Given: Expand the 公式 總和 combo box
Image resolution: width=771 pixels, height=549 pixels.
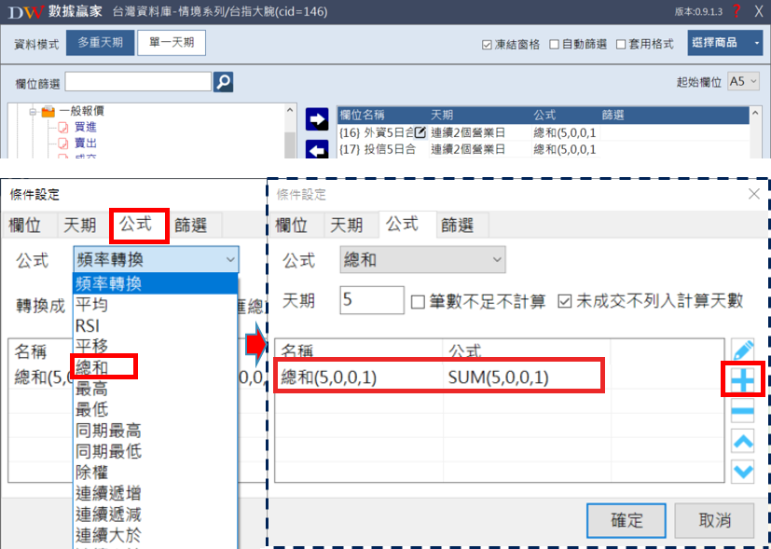Looking at the screenshot, I should coord(422,259).
